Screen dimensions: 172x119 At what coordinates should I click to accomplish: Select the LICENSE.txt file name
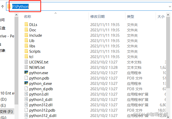coord(39,62)
